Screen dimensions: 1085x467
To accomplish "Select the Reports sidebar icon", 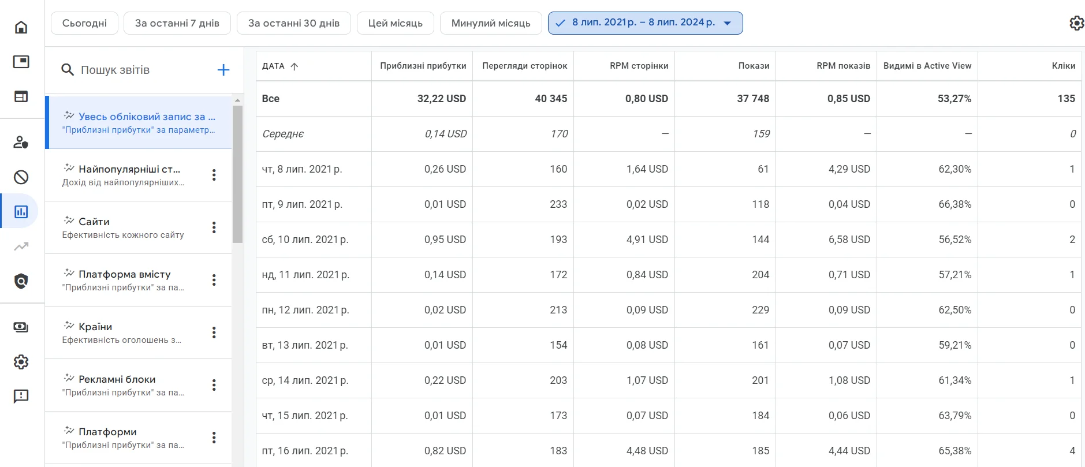I will pyautogui.click(x=21, y=212).
